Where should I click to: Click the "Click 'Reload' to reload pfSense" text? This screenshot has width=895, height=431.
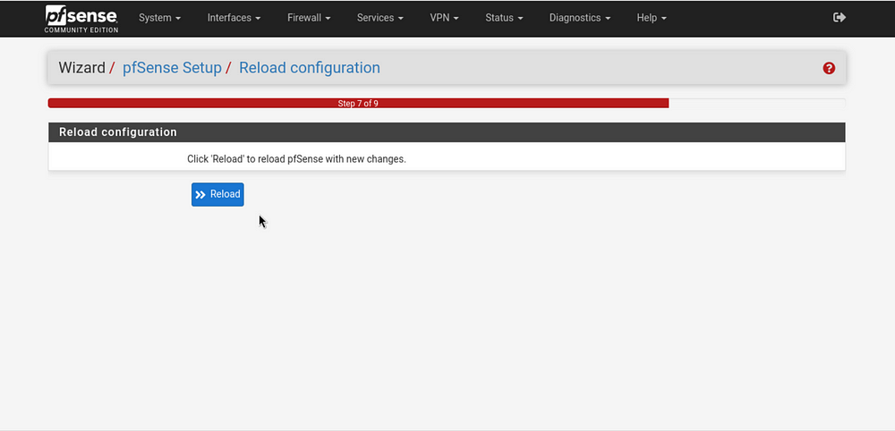(x=296, y=159)
